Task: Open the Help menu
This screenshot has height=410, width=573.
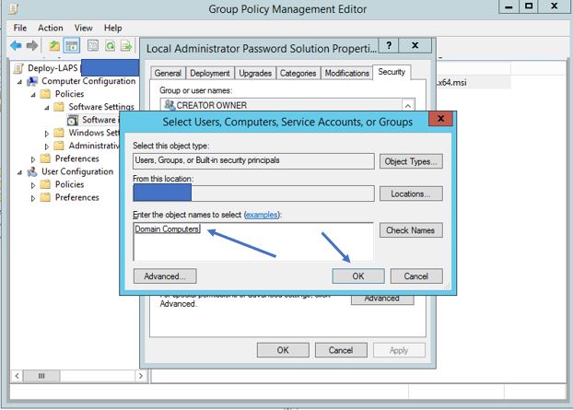Action: [x=113, y=28]
